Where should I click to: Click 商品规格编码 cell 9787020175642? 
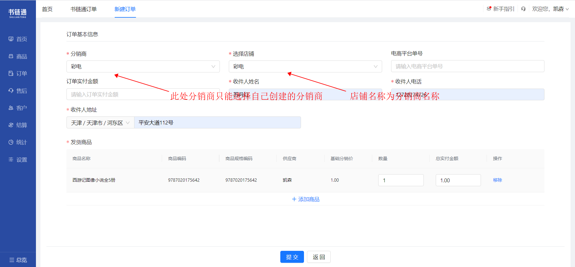coord(241,180)
